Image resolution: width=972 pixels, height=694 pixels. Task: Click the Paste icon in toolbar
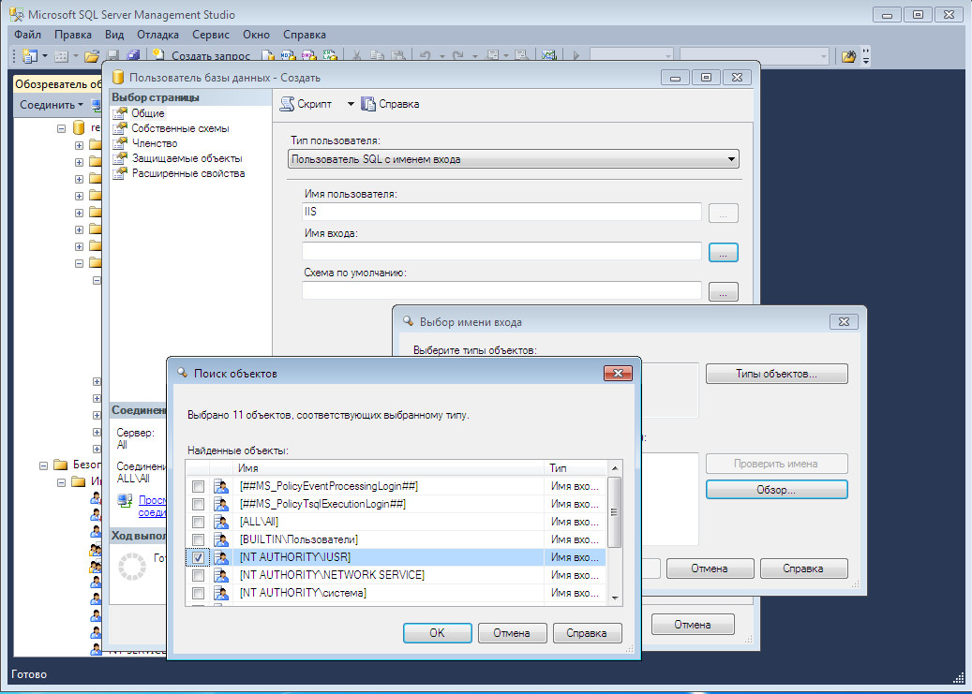tap(398, 56)
